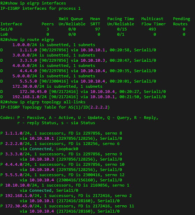Screen dimensions: 195x215
Task: Click route '1.1.1.0 [90/2297856]' entry
Action: 78,50
